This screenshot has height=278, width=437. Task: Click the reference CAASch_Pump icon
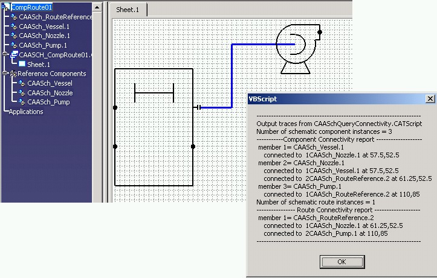[22, 102]
